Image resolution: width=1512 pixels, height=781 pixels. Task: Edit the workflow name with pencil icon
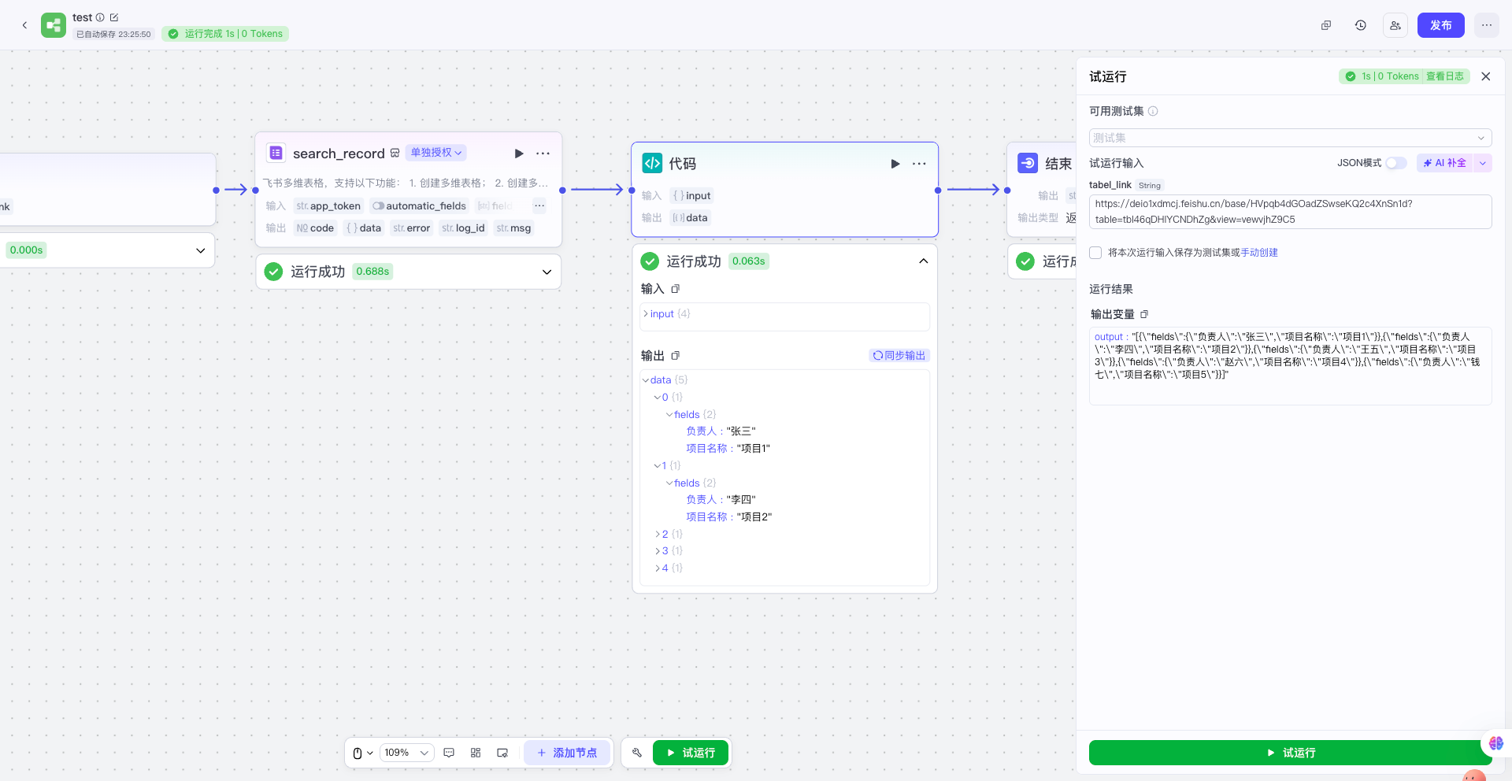(114, 17)
